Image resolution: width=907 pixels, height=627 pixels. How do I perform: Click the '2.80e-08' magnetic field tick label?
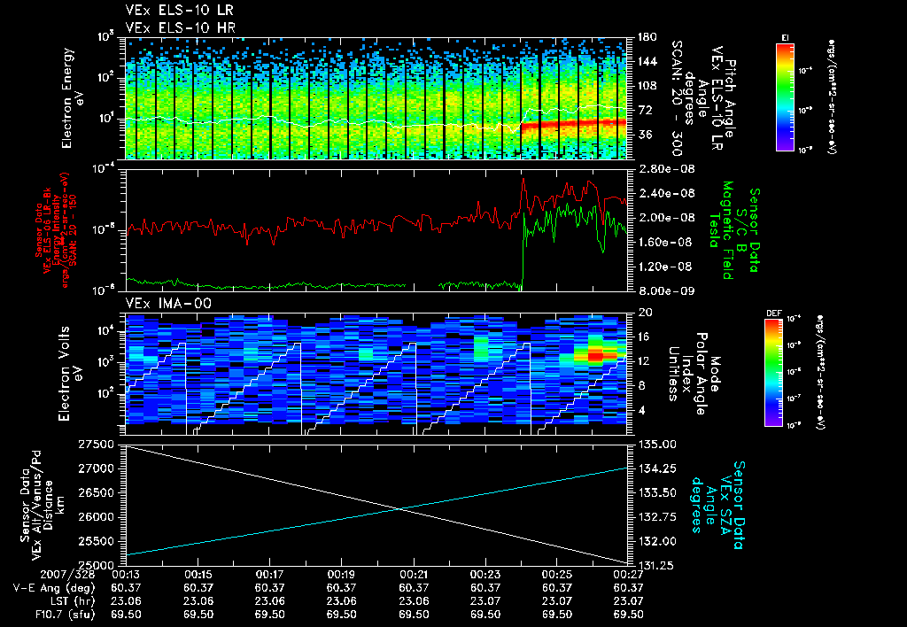tap(667, 169)
